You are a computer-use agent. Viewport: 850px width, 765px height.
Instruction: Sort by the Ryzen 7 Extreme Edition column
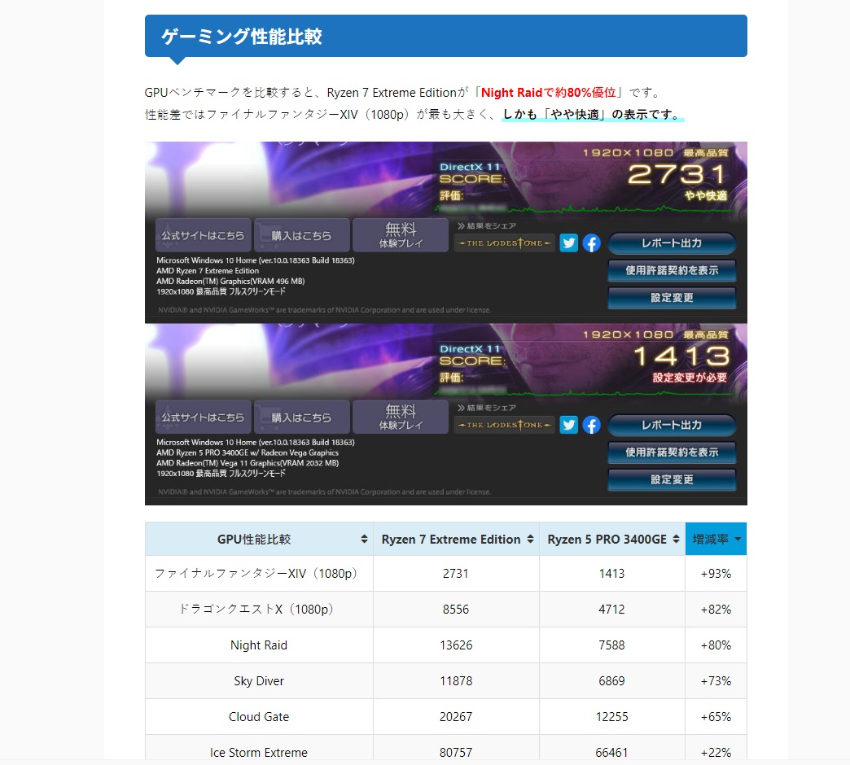[457, 539]
